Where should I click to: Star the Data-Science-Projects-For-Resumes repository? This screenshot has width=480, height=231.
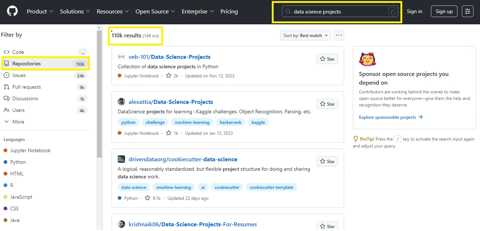(x=327, y=226)
